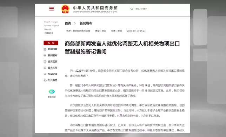Open the red hamburger menu
The width and height of the screenshot is (226, 137).
coord(52,9)
